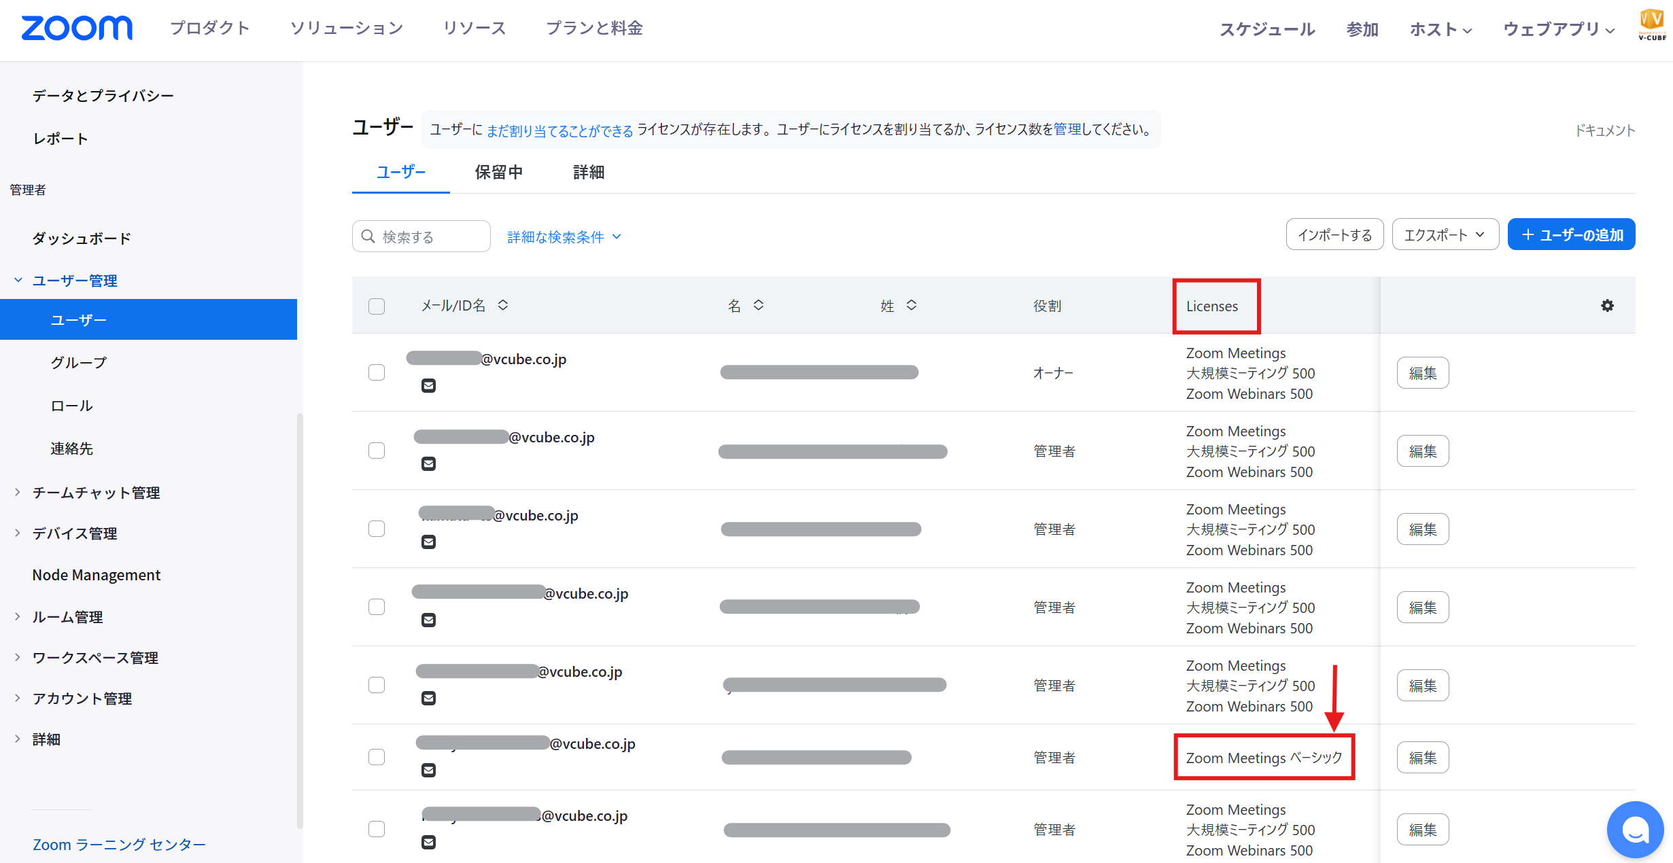Tick the select-all checkbox in the table header
1673x863 pixels.
pyautogui.click(x=377, y=306)
